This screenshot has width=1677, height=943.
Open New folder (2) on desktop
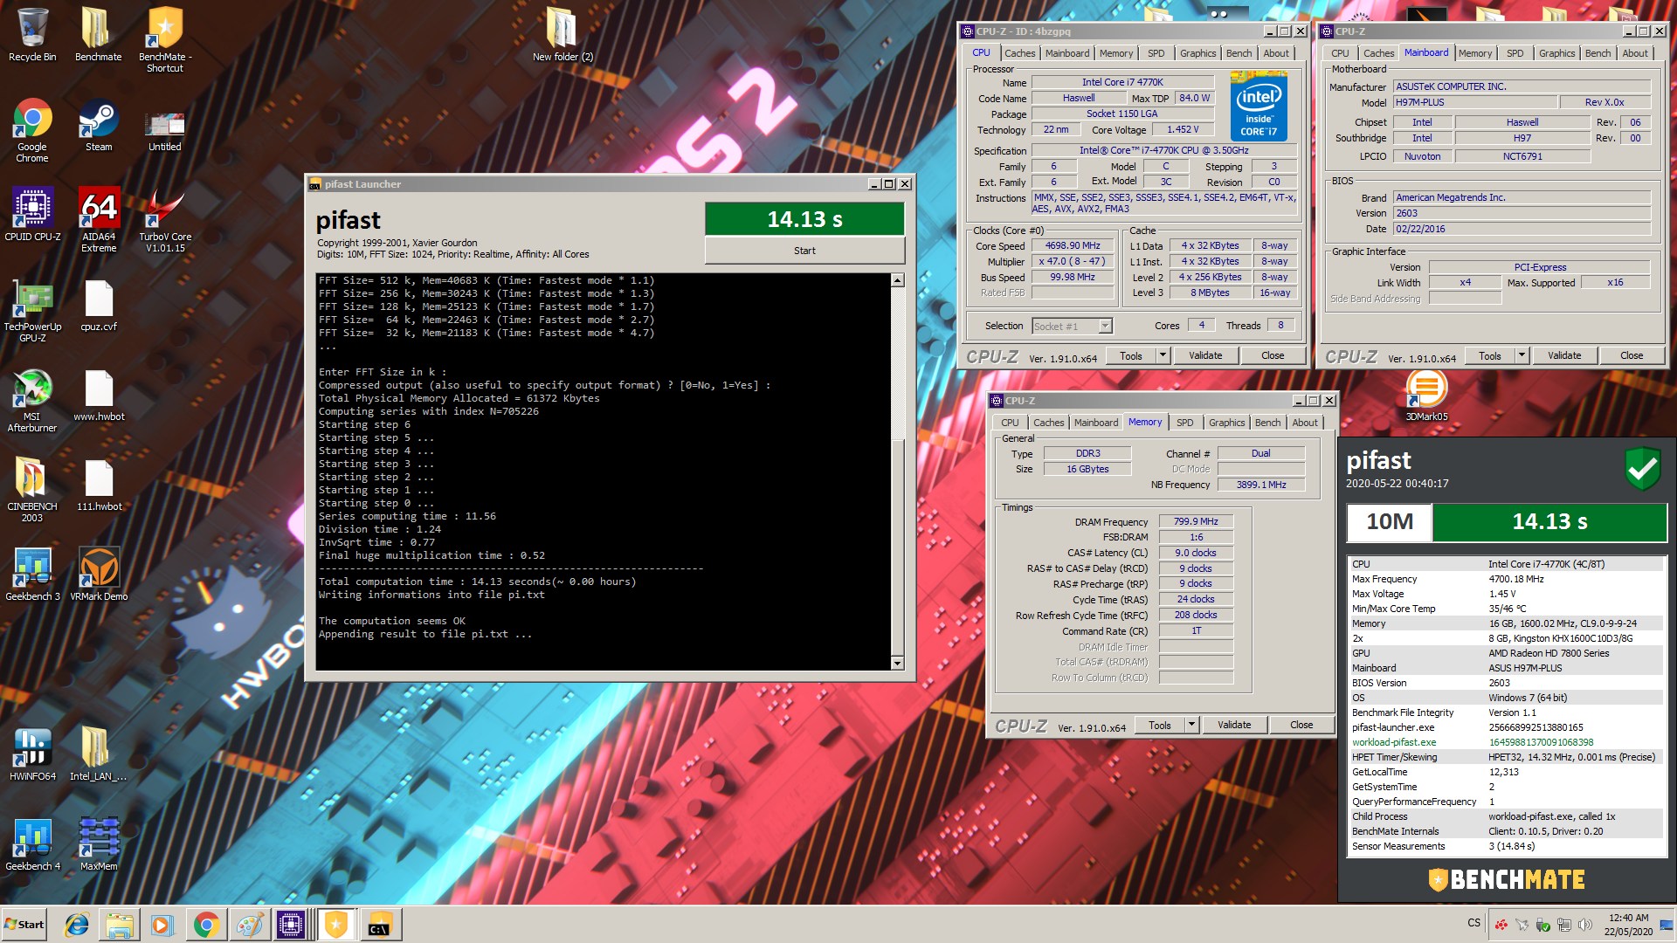click(x=562, y=35)
